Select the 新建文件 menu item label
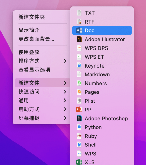 point(29,83)
